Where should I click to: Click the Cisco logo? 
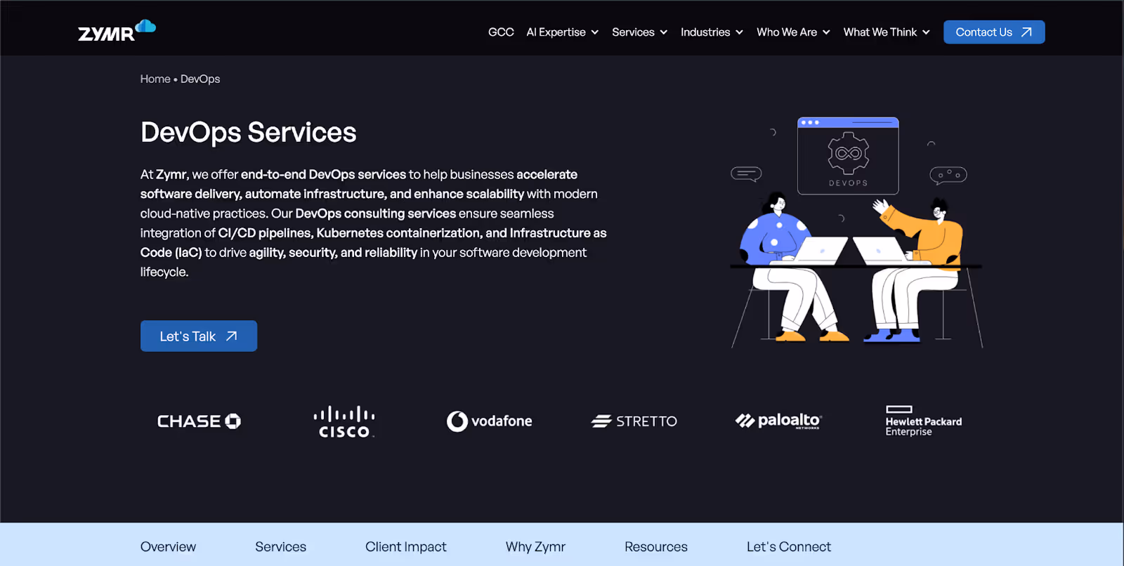coord(344,421)
